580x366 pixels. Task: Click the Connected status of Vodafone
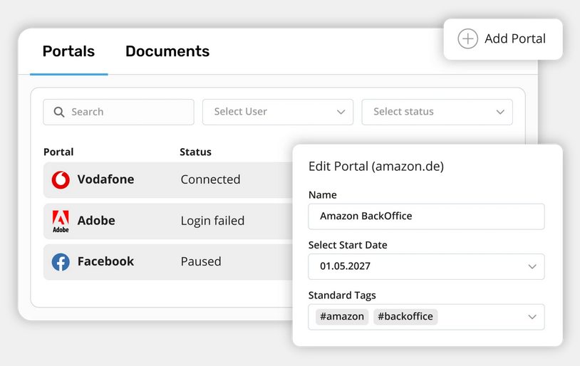click(210, 179)
